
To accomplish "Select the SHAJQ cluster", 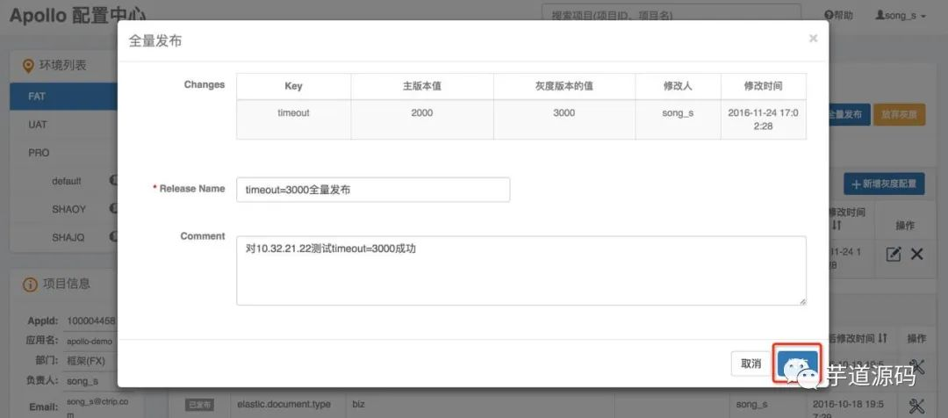I will [x=68, y=238].
